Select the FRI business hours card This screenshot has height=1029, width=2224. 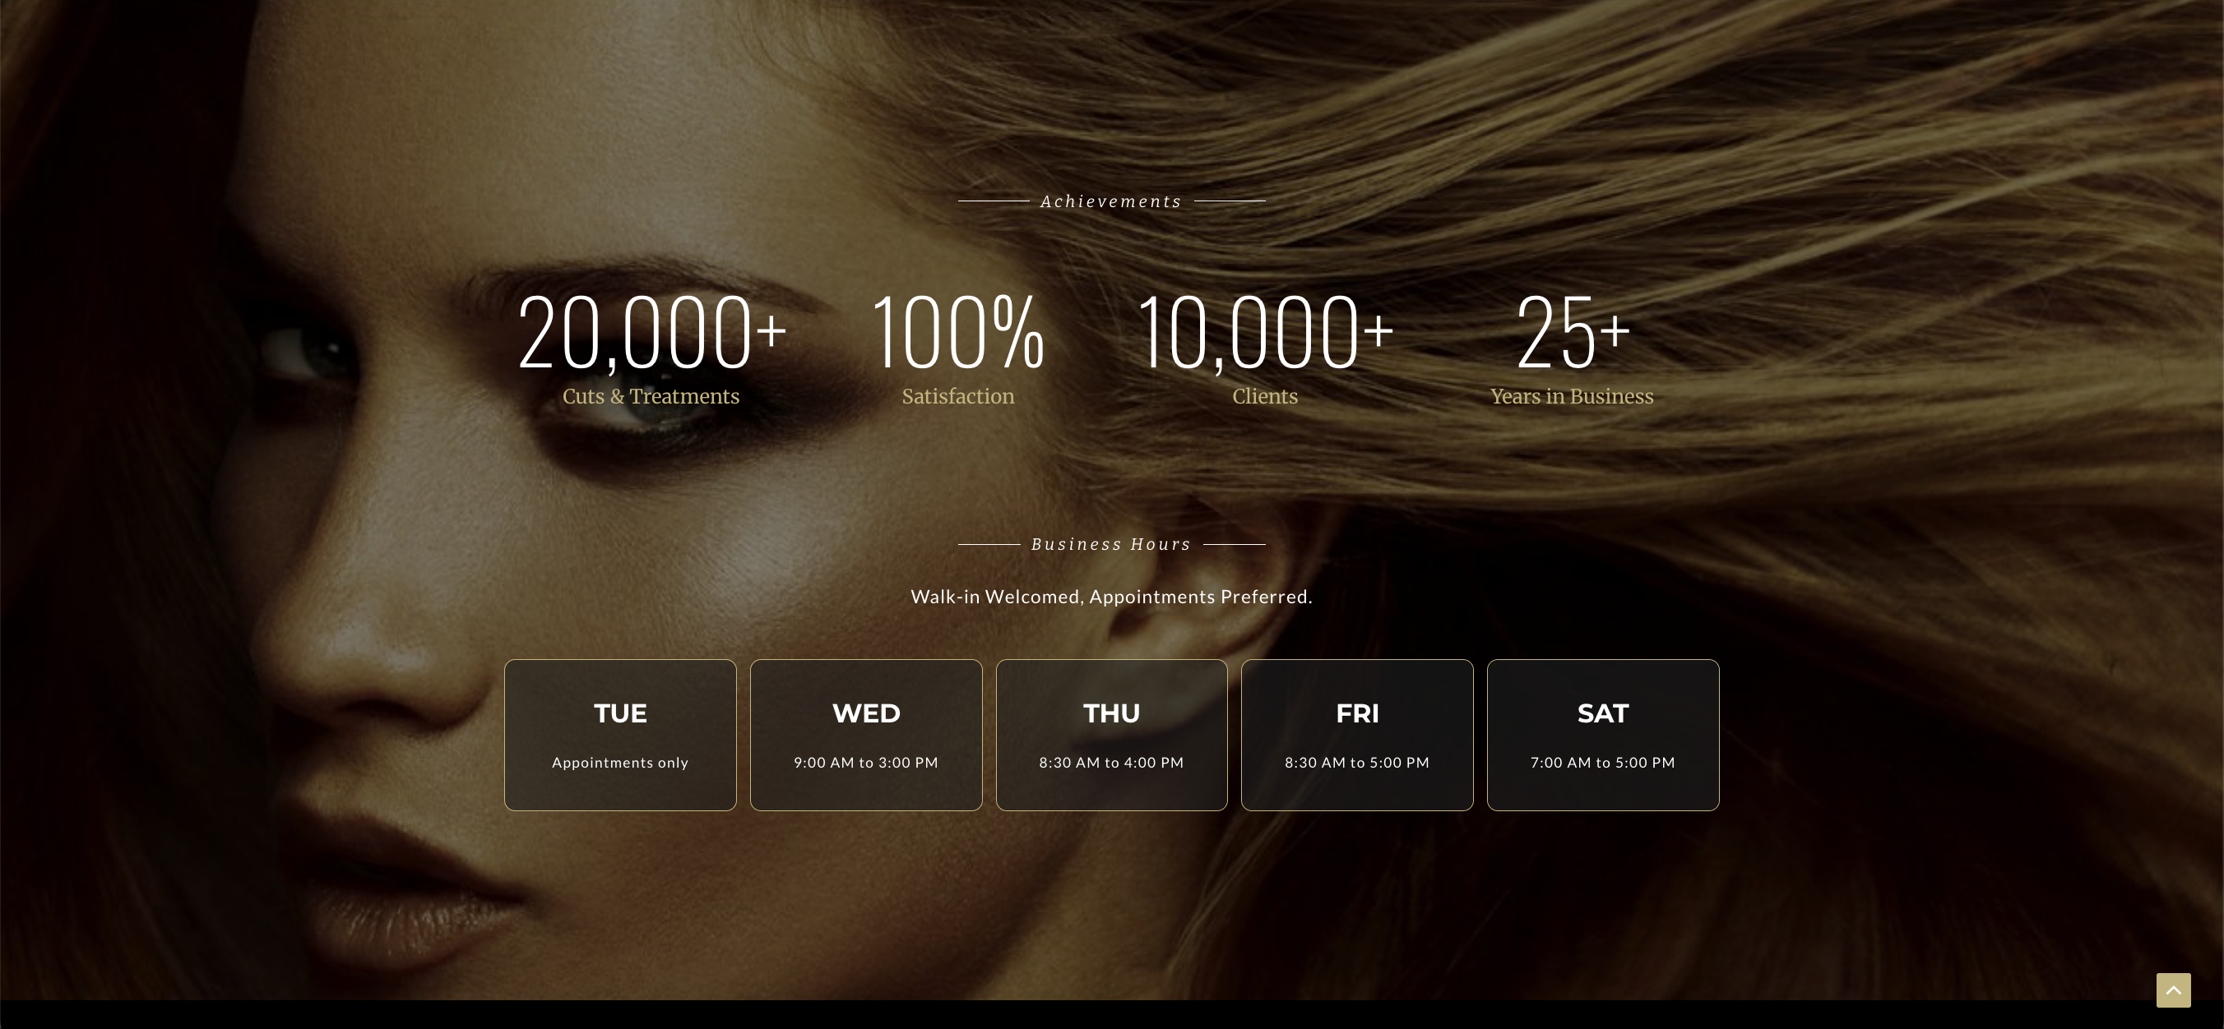[1357, 735]
